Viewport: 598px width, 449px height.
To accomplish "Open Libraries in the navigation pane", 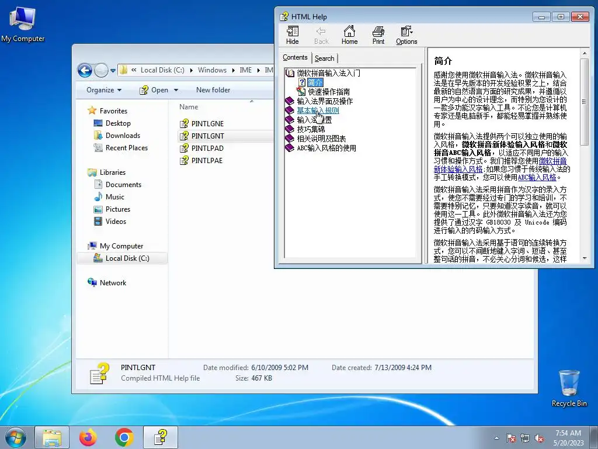I will pyautogui.click(x=113, y=172).
